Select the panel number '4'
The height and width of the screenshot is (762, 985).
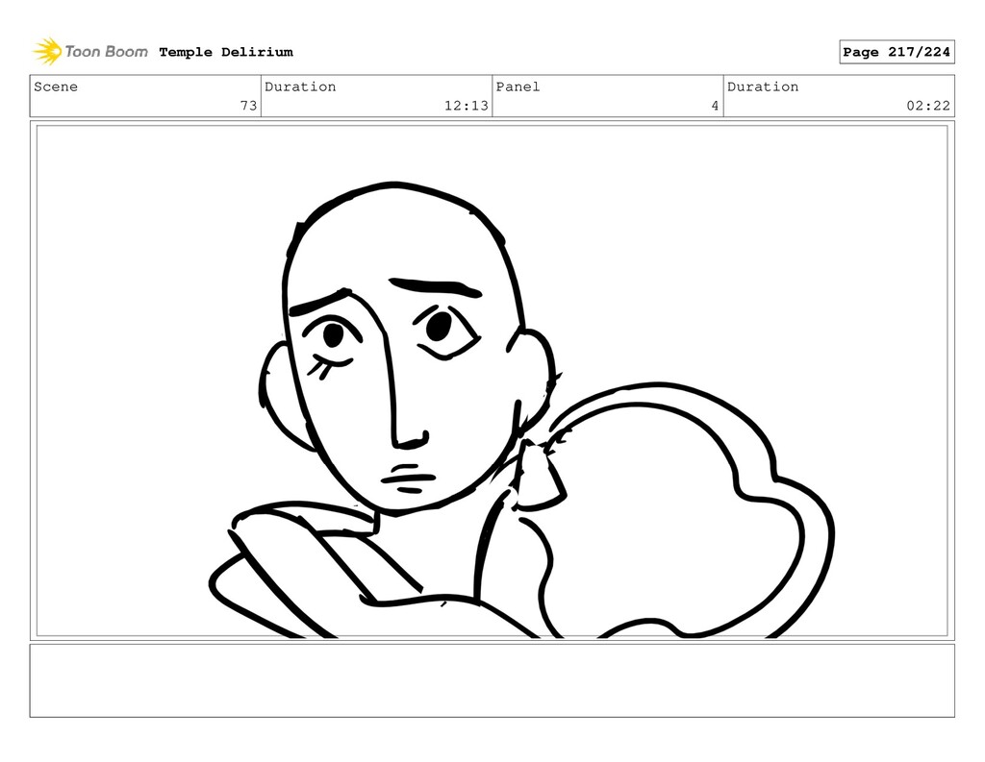pos(715,106)
